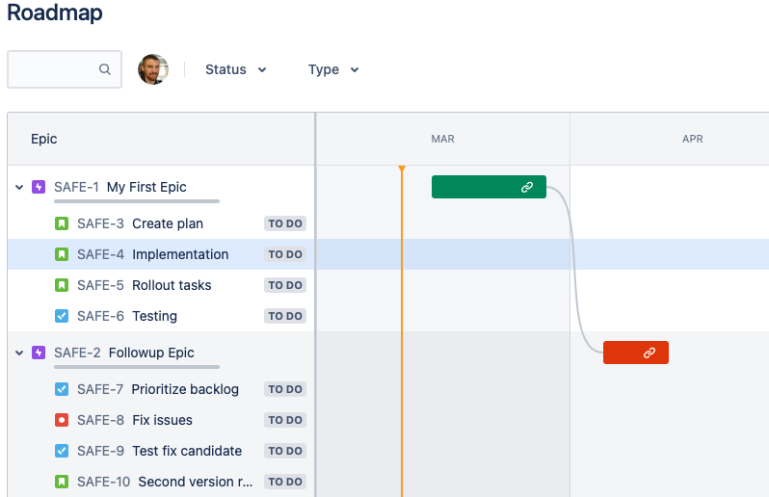Screen dimensions: 769x497
Task: Open SAFE-1 My First Epic
Action: (120, 187)
